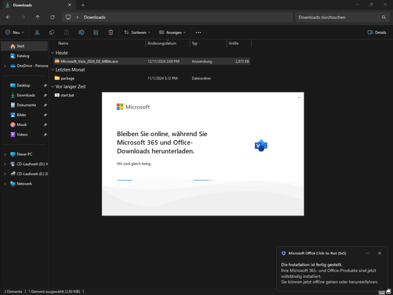Click the Cut scissors icon in toolbar

pyautogui.click(x=37, y=33)
